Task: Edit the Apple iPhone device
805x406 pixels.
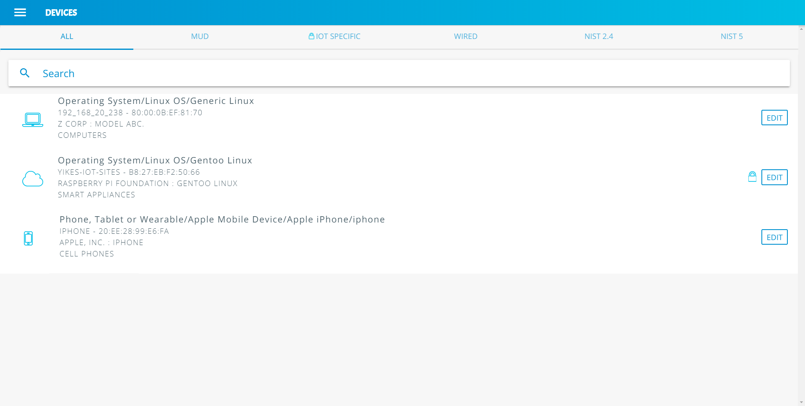Action: (x=774, y=237)
